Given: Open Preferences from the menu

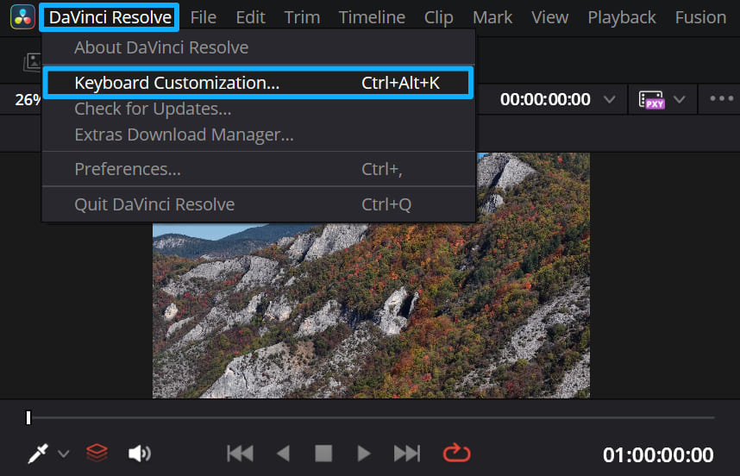Looking at the screenshot, I should coord(258,169).
